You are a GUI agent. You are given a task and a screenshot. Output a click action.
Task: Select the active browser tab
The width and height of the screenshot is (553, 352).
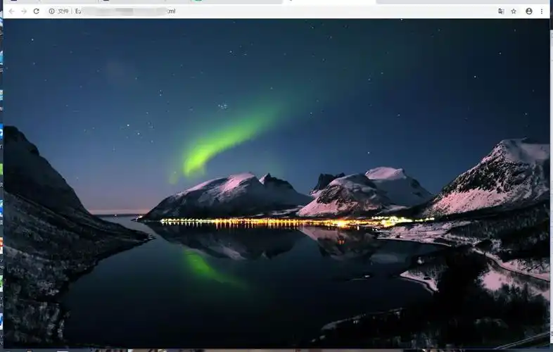pyautogui.click(x=329, y=1)
